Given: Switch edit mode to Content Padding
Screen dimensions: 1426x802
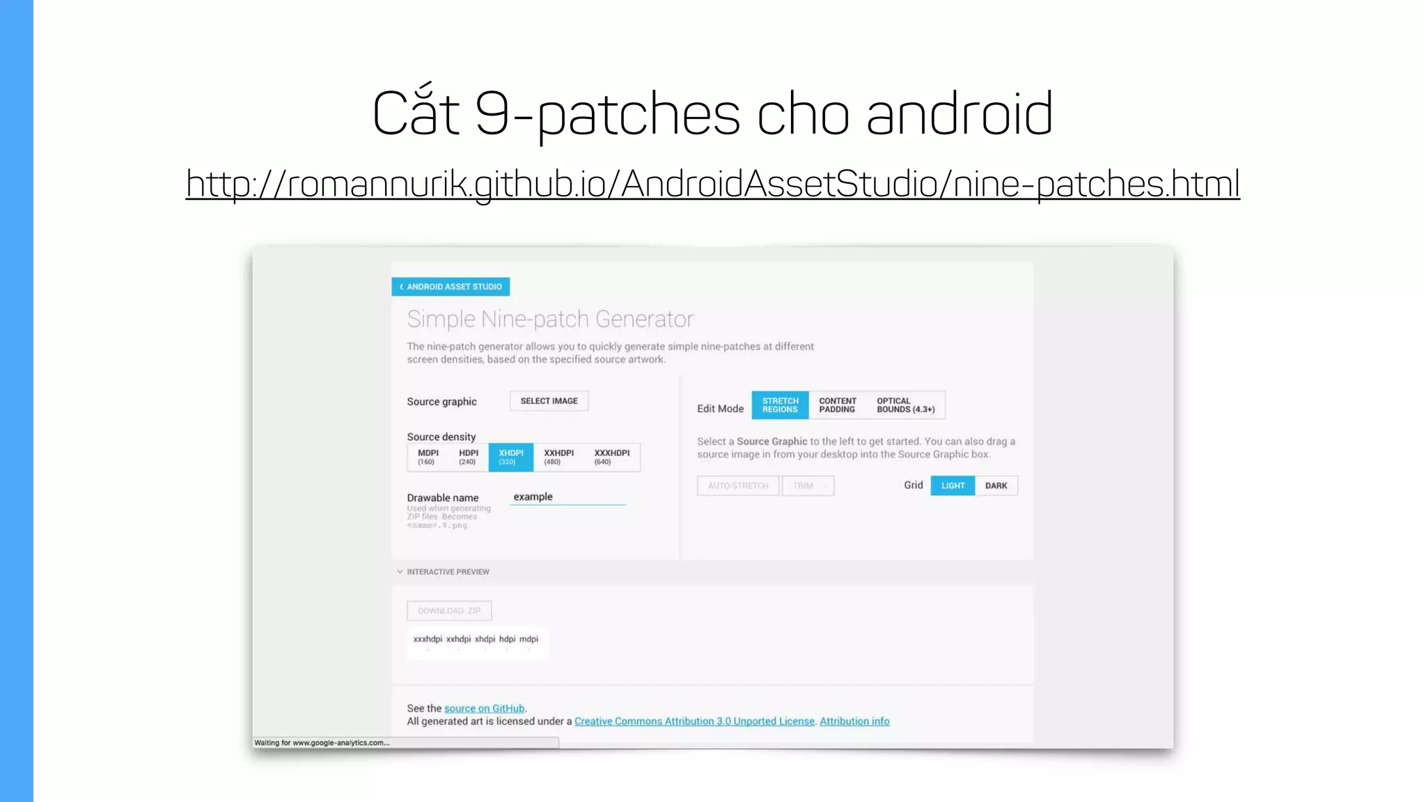Looking at the screenshot, I should click(837, 405).
